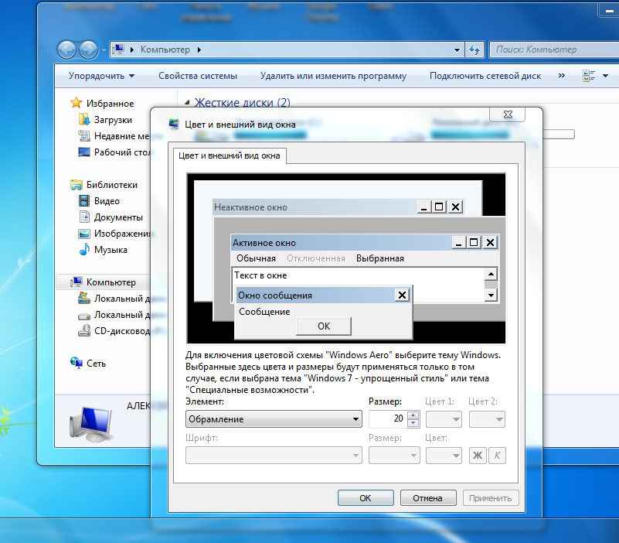Click the large computer icon in details pane

pyautogui.click(x=92, y=424)
